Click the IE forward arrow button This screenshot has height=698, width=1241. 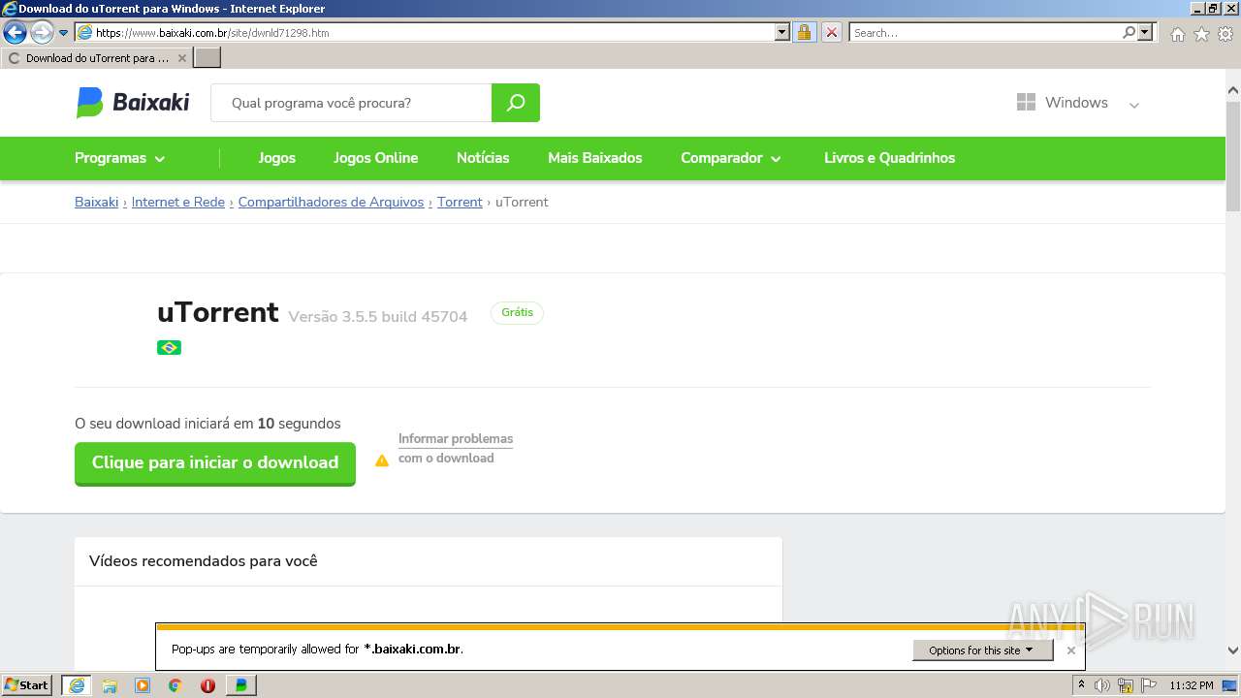tap(42, 32)
